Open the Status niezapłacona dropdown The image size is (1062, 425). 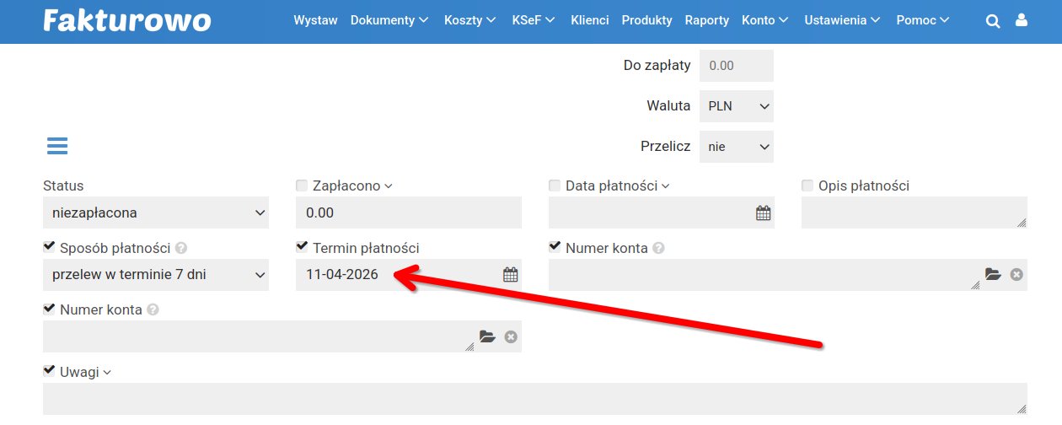(x=156, y=212)
